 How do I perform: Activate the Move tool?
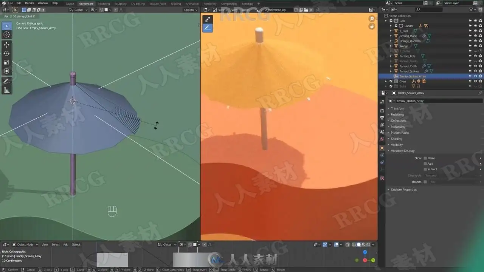tap(6, 45)
